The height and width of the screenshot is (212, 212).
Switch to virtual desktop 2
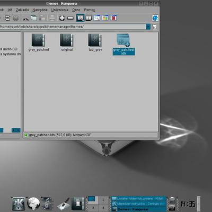pyautogui.click(x=103, y=200)
